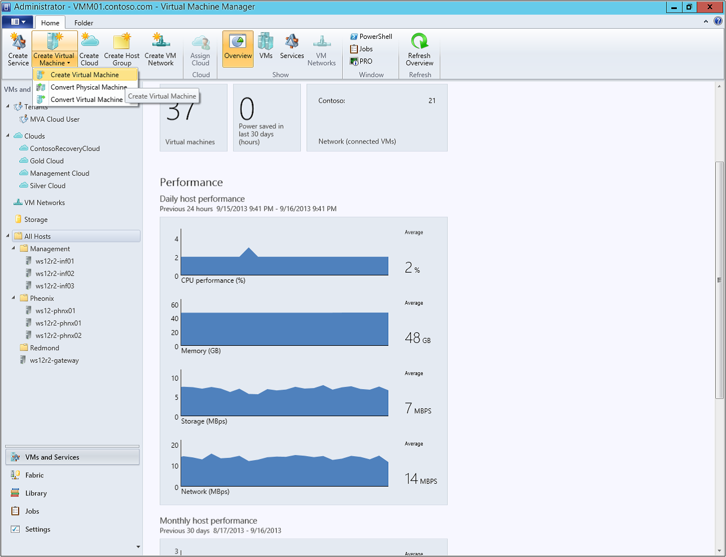This screenshot has height=557, width=726.
Task: Select Gold Cloud in tree
Action: pyautogui.click(x=47, y=161)
